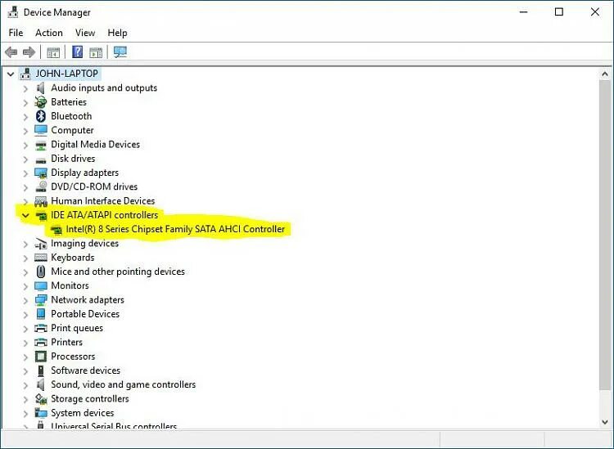Viewport: 614px width, 449px height.
Task: Expand the Batteries chevron
Action: tap(25, 103)
